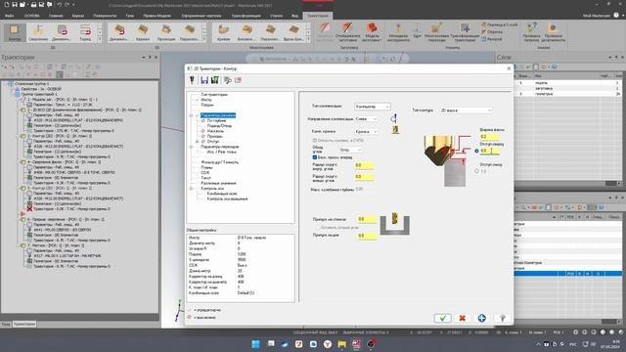Collapse the Параметры резания tree node

pyautogui.click(x=191, y=115)
